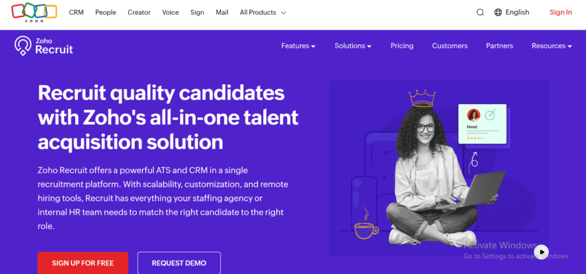Click the Zoho logo icon

pyautogui.click(x=34, y=12)
